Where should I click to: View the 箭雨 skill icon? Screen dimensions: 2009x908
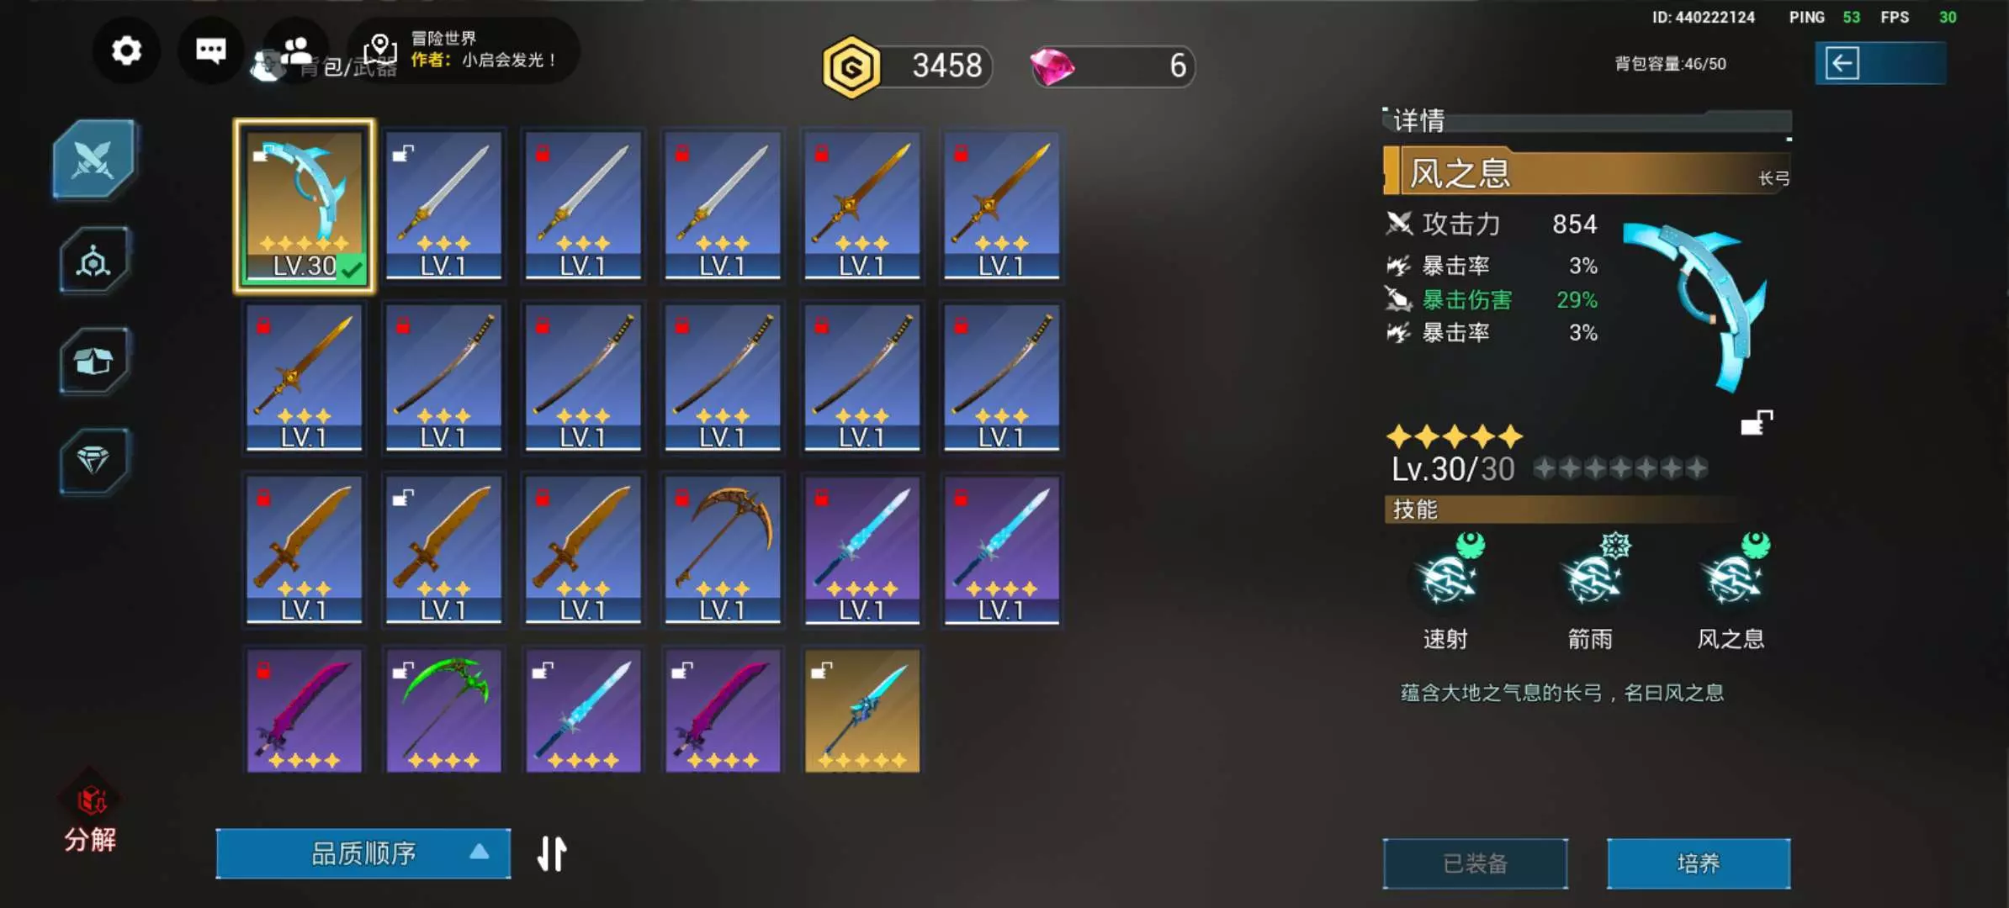coord(1592,576)
